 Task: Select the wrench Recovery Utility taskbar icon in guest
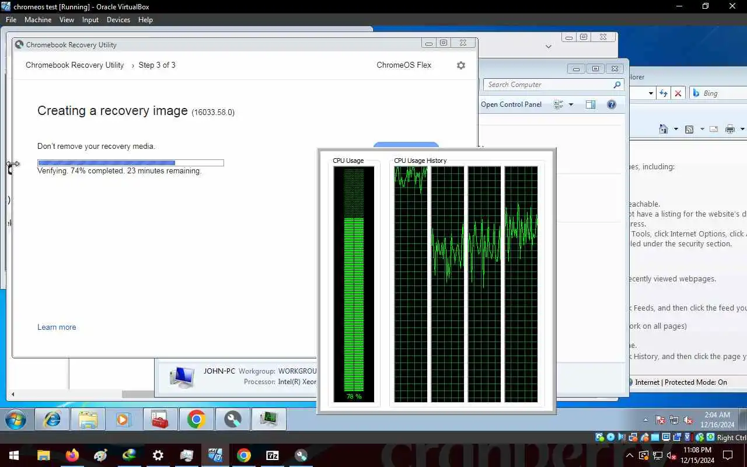[x=232, y=419]
